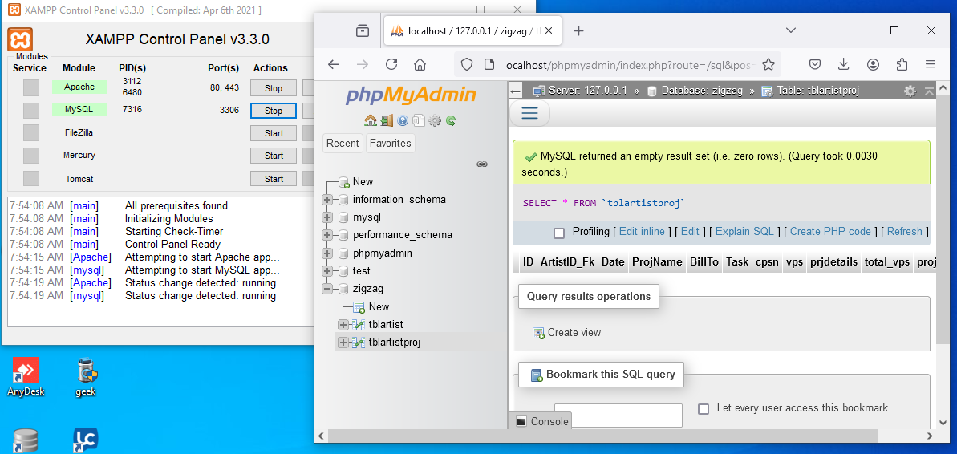
Task: Open navigation panel settings gear icon
Action: tap(435, 121)
